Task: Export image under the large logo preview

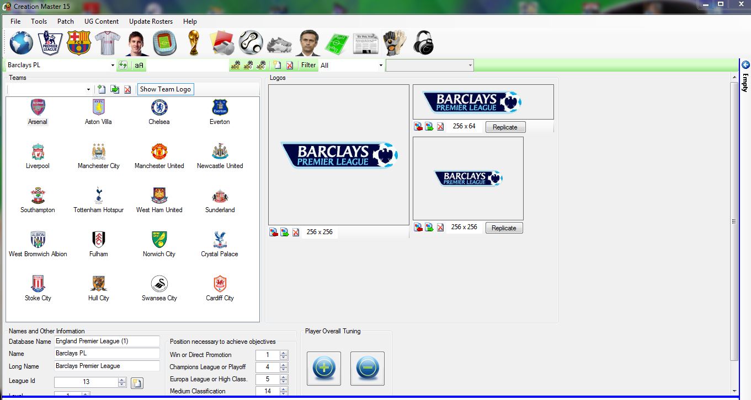Action: pyautogui.click(x=285, y=232)
